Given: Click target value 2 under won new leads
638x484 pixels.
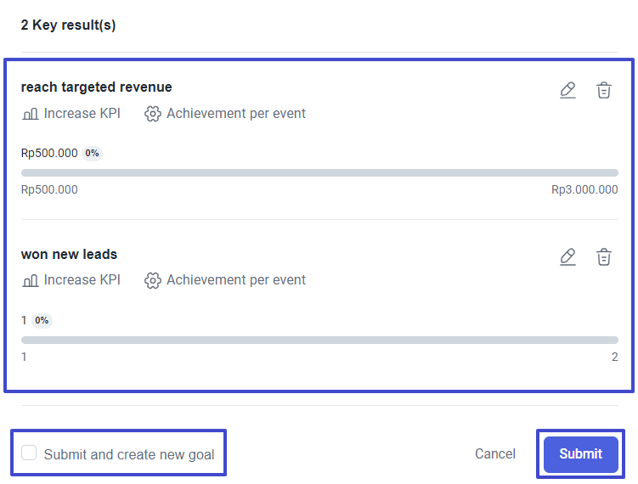Looking at the screenshot, I should (x=614, y=357).
